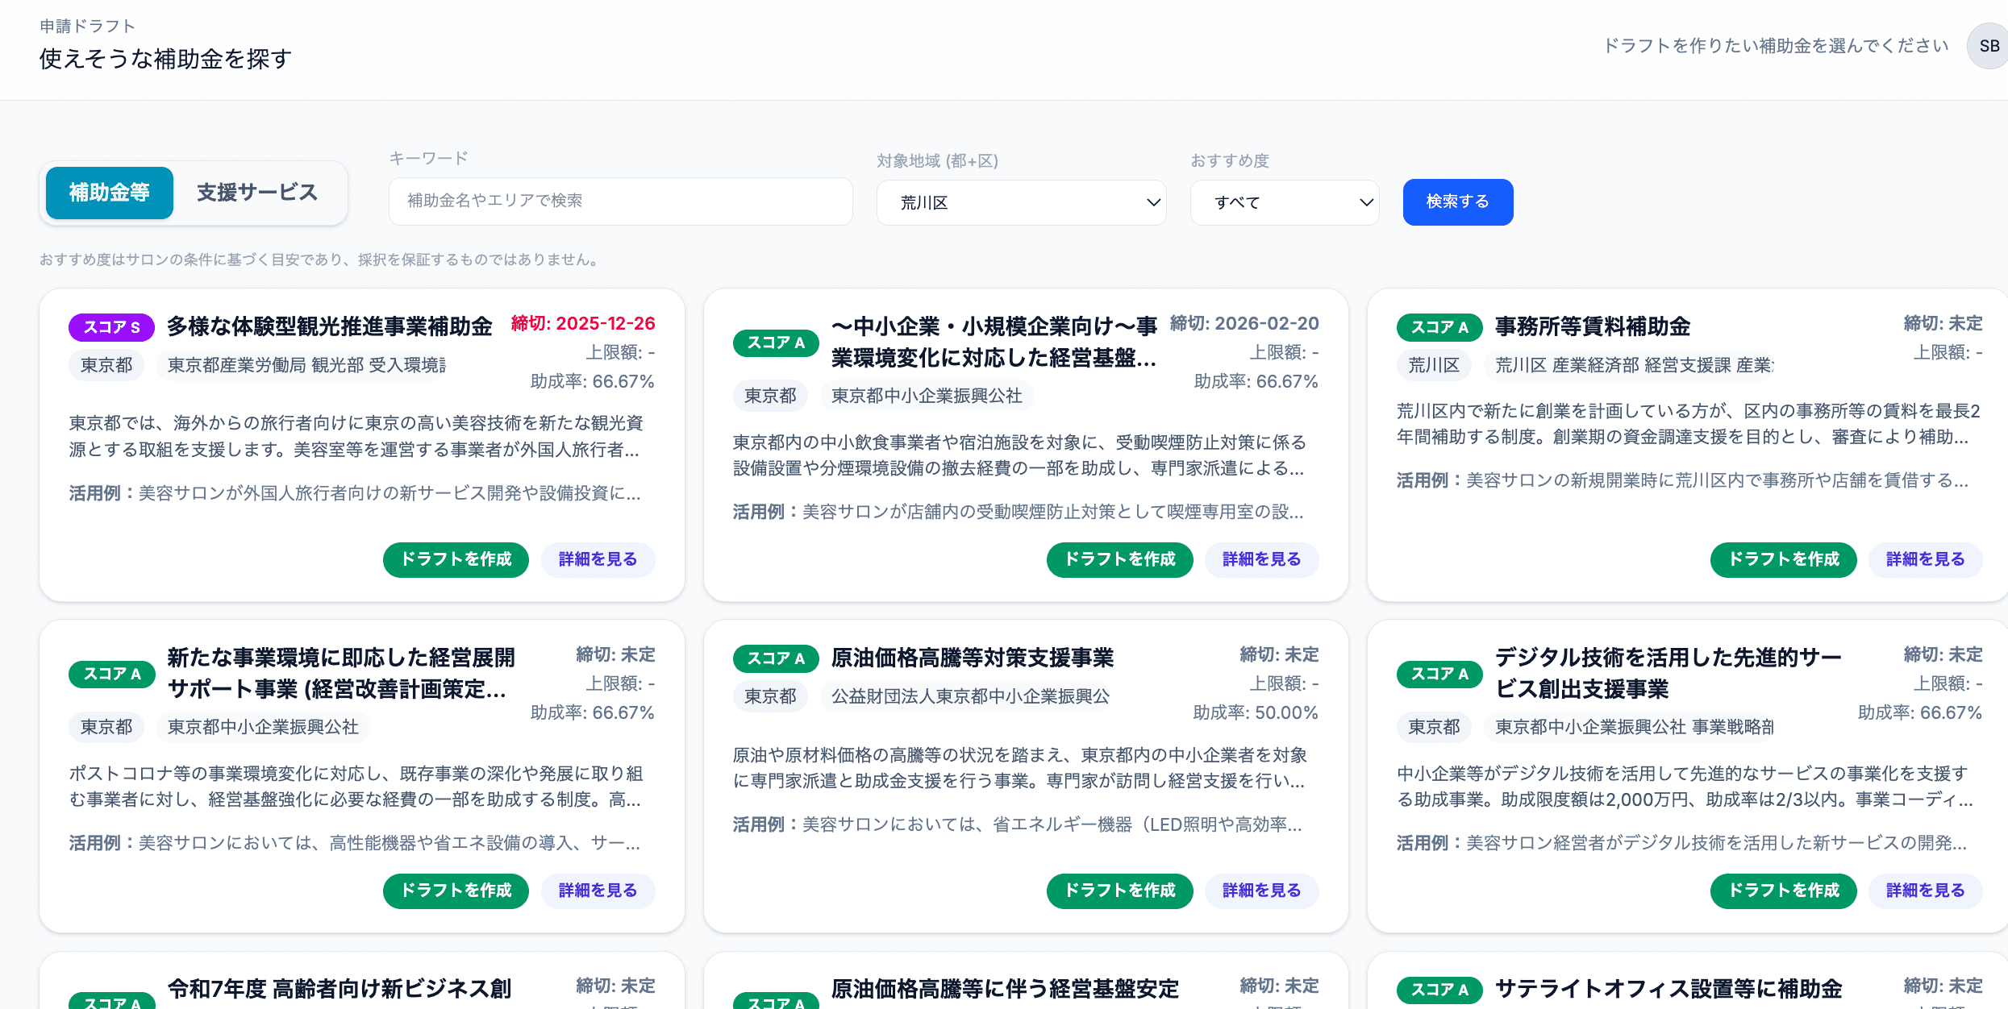Open the おすすめ度 dropdown showing すべて
The image size is (2008, 1009).
click(x=1284, y=202)
